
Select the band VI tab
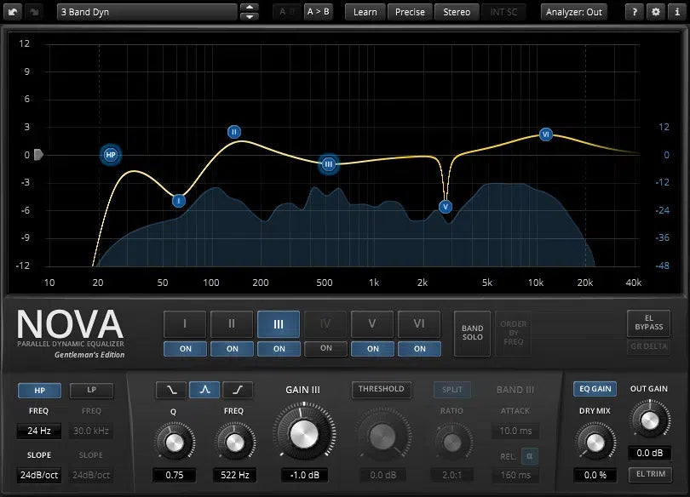coord(419,324)
